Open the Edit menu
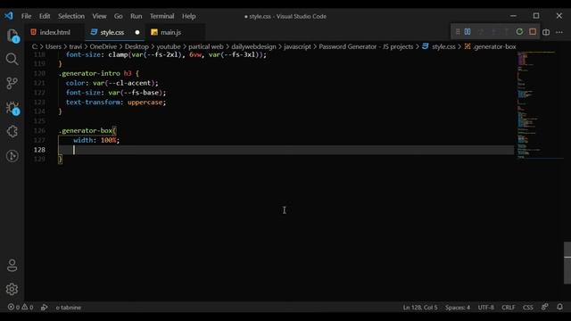 tap(45, 16)
